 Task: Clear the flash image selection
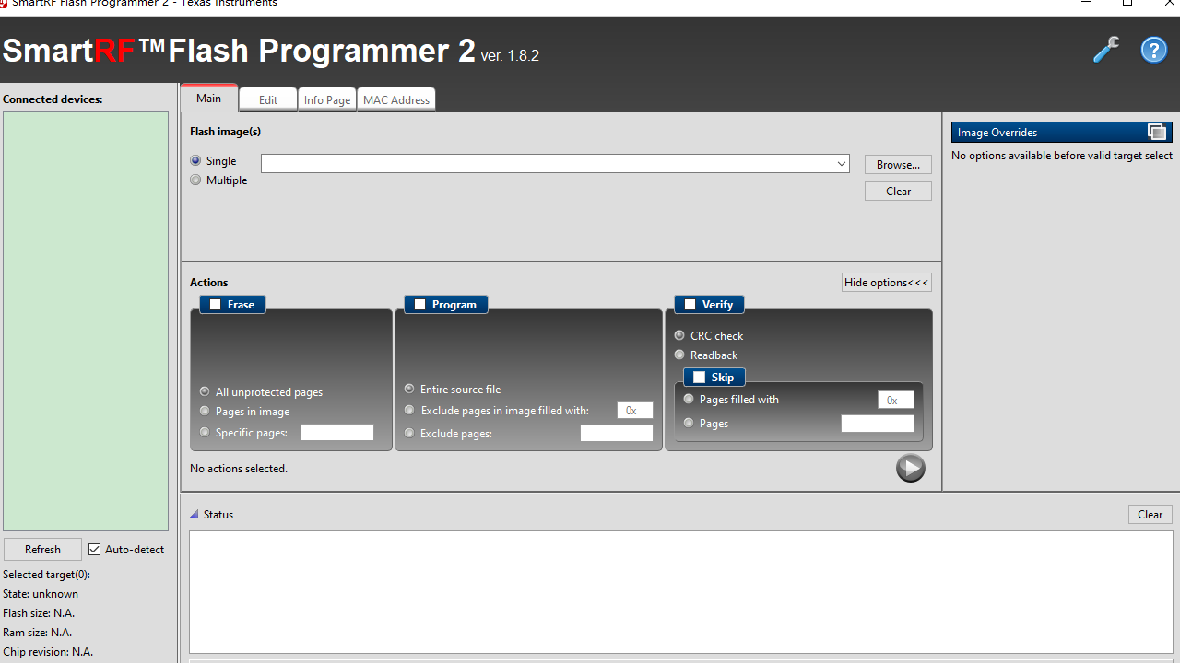point(898,192)
